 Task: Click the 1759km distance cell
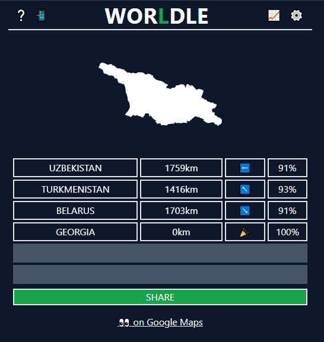[181, 168]
